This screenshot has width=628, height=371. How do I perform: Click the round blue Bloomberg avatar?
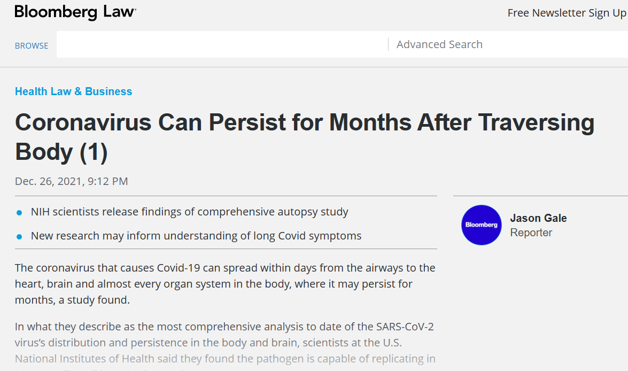coord(482,225)
